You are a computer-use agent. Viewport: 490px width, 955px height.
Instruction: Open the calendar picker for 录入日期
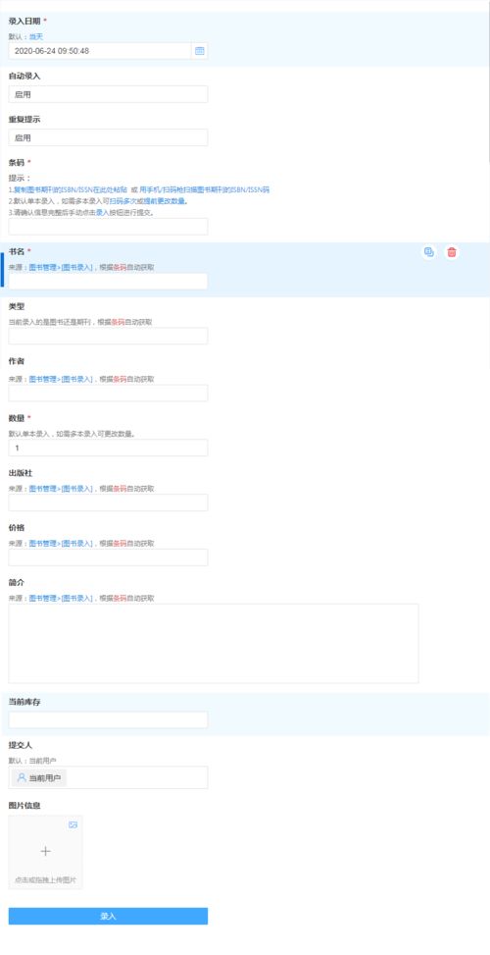(199, 51)
